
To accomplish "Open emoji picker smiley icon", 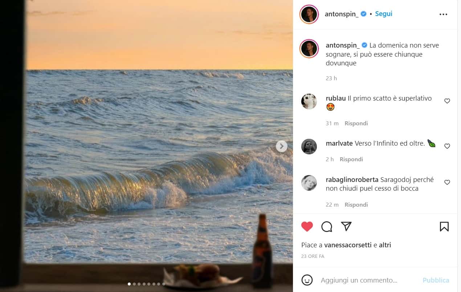I will (x=307, y=280).
